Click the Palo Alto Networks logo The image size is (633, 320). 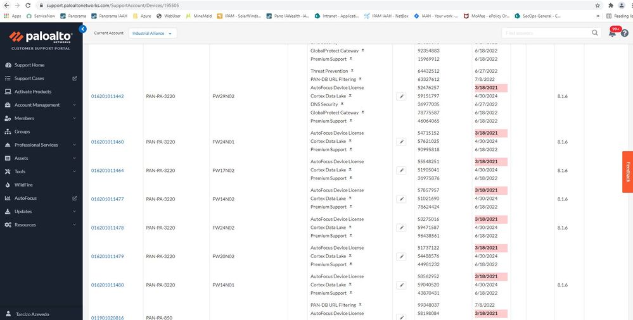click(41, 37)
